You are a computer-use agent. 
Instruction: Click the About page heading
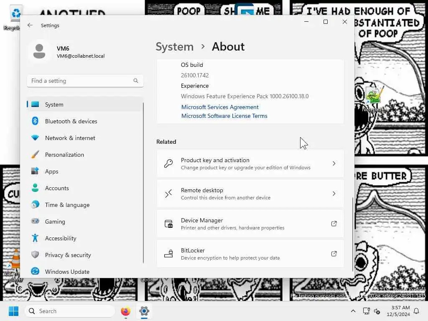point(228,47)
